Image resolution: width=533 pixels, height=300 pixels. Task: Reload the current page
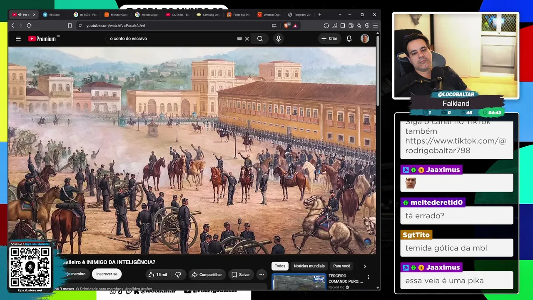[29, 25]
